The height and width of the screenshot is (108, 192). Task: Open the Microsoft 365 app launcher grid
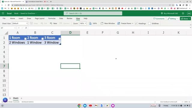[3, 13]
